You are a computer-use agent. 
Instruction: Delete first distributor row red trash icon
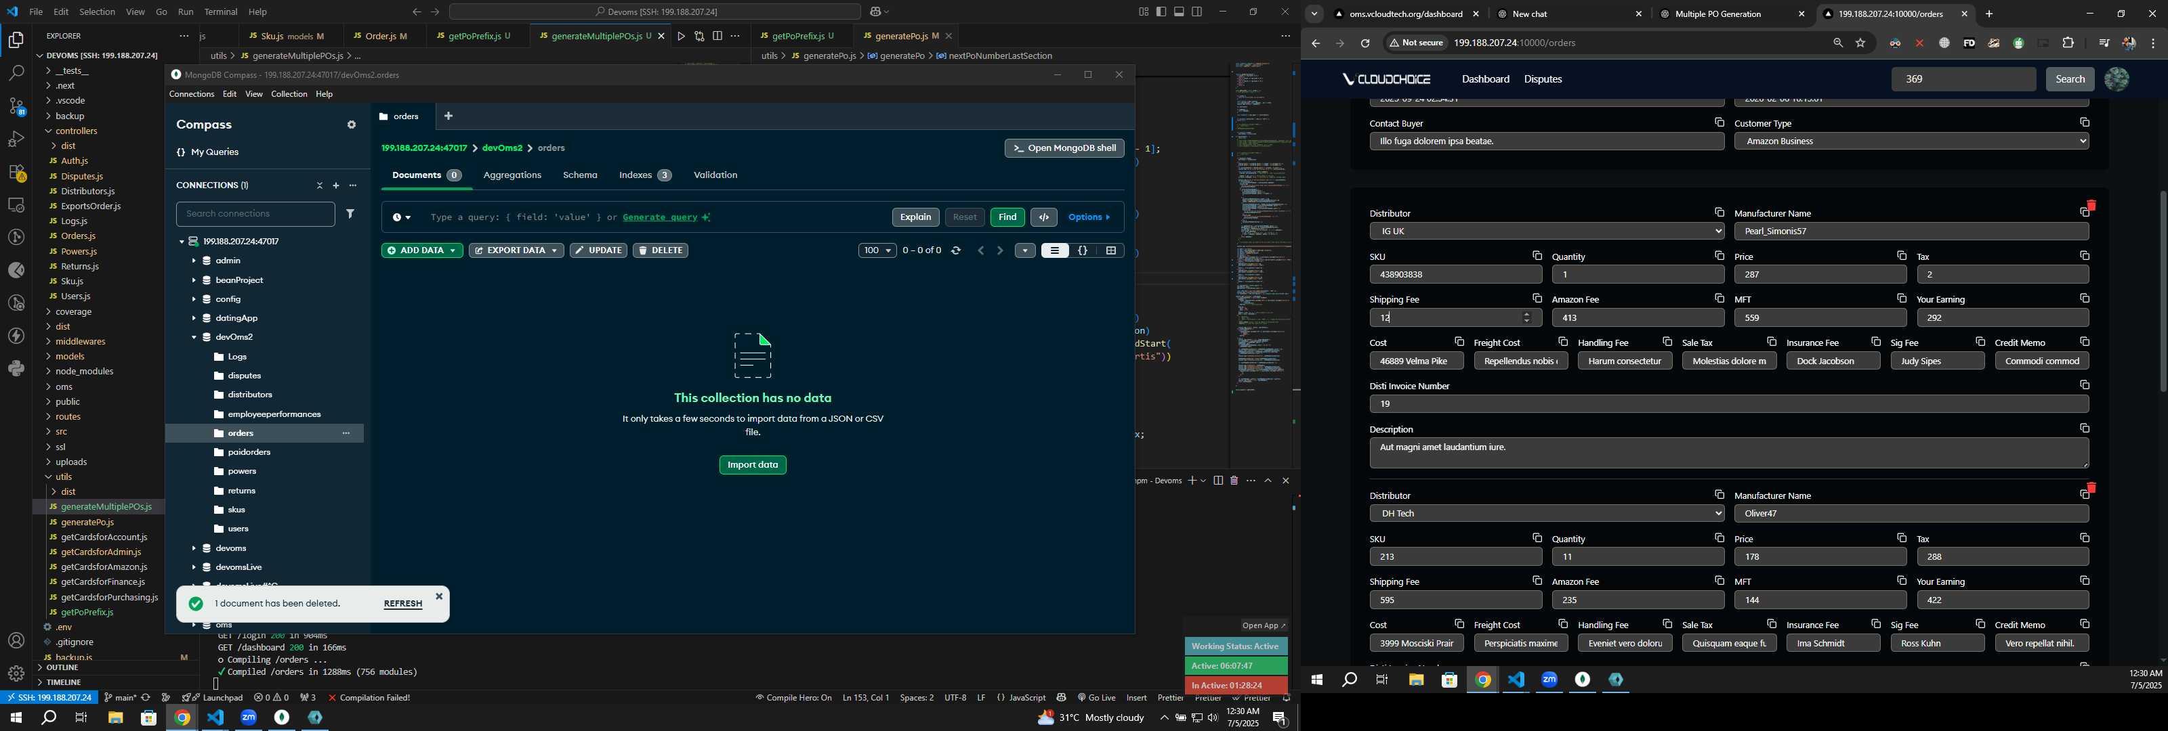click(2091, 206)
